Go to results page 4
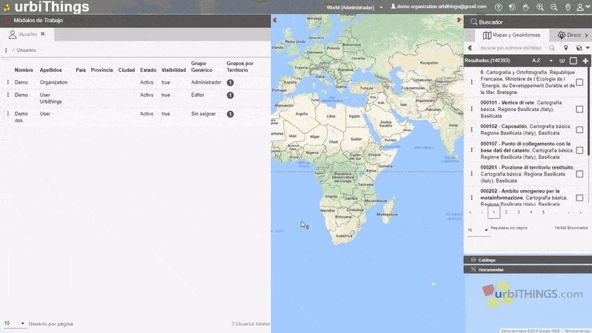Viewport: 592px width, 333px height. [531, 212]
